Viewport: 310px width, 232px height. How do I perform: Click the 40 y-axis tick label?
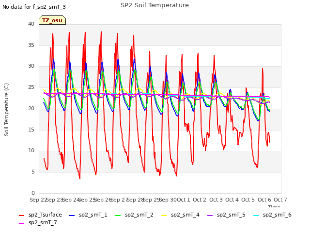click(x=31, y=24)
